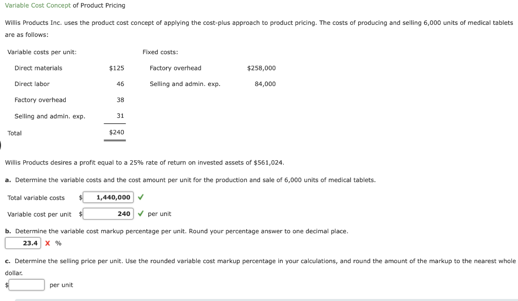Click the $125 direct materials amount
This screenshot has width=518, height=301.
click(116, 68)
